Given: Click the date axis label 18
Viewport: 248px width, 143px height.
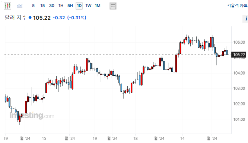Looking at the screenshot, I should tap(136, 139).
